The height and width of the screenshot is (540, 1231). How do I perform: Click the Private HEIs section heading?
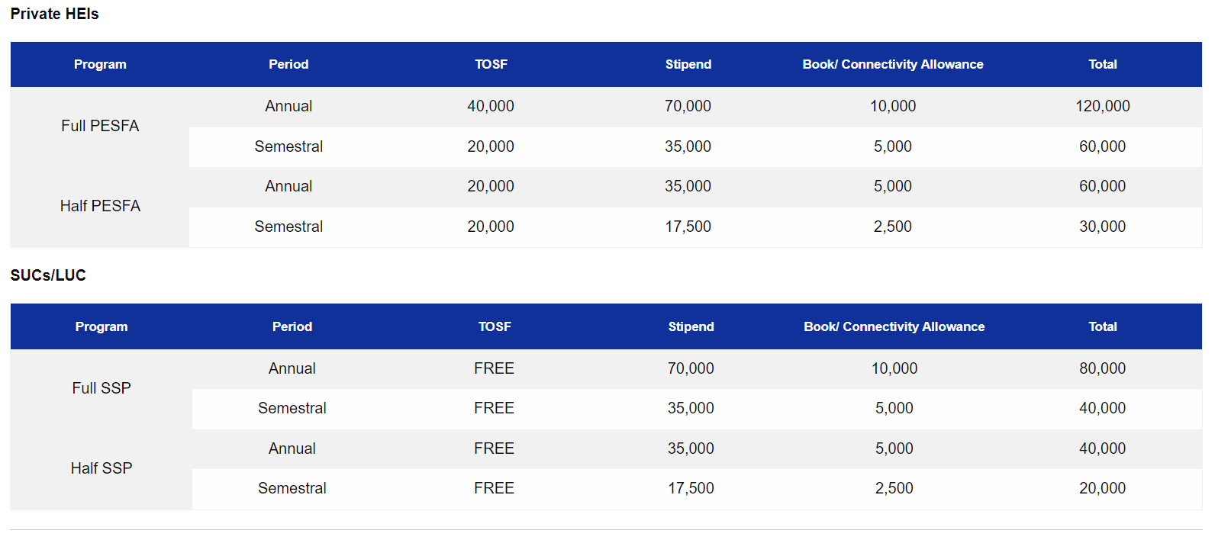pyautogui.click(x=54, y=14)
